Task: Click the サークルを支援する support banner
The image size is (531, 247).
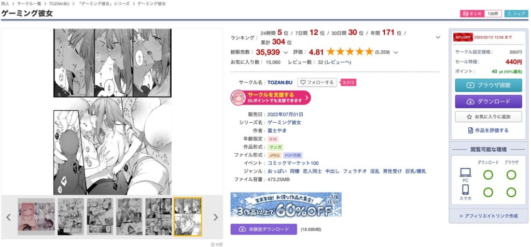Action: 271,97
